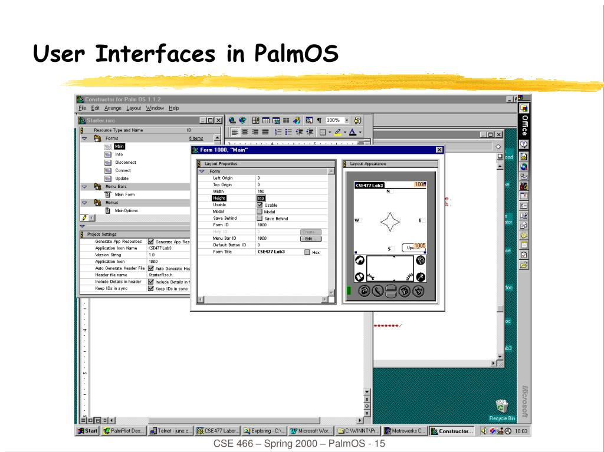604x452 pixels.
Task: Click the Update button on the Palm form
Action: [413, 248]
